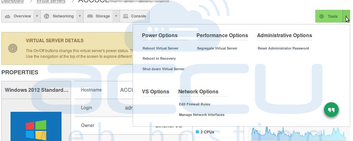Collapse the Tools dropdown arrow
The image size is (353, 141).
click(x=346, y=17)
